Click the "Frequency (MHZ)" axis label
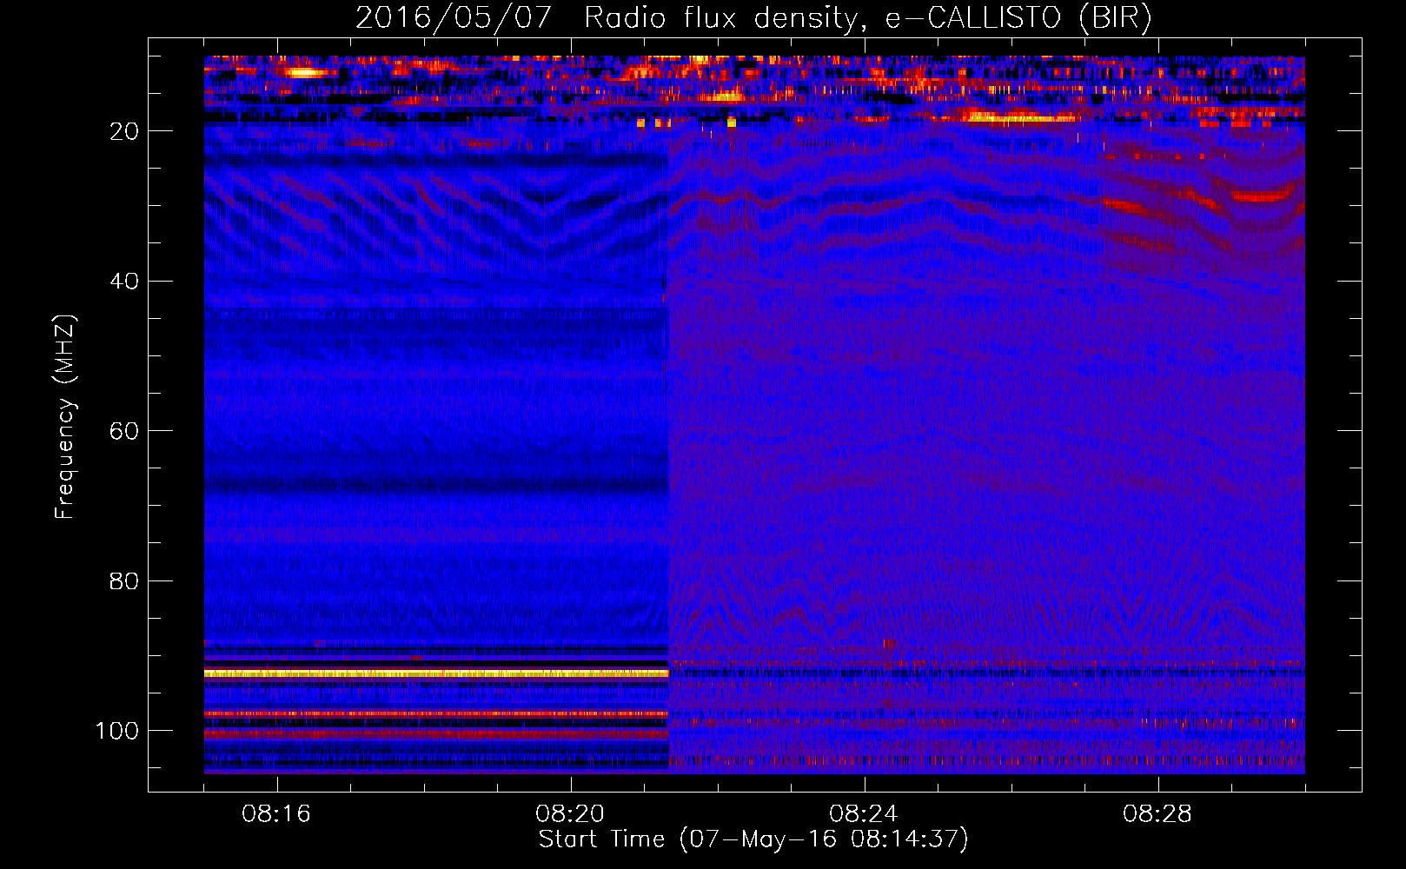The width and height of the screenshot is (1406, 869). click(65, 417)
